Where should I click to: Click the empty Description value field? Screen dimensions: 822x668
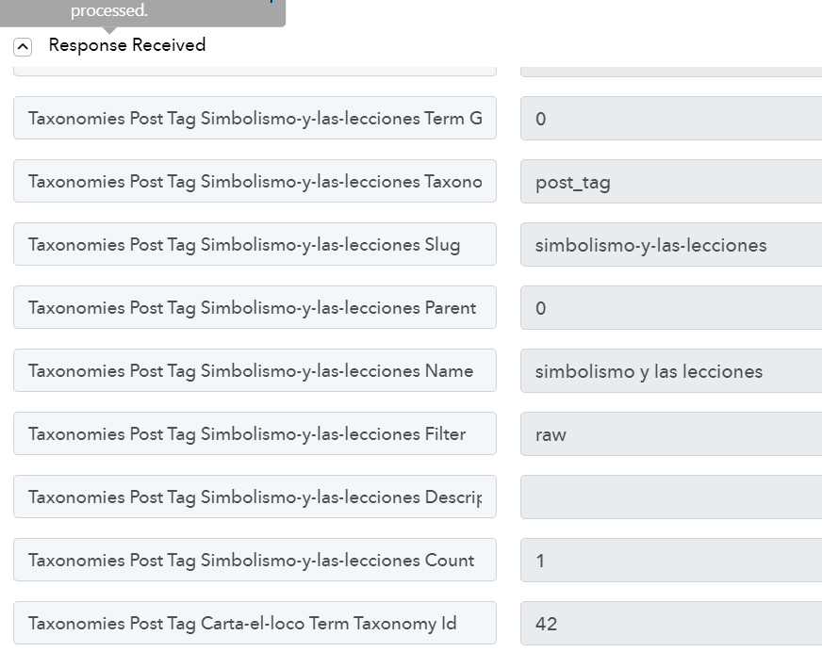tap(671, 497)
